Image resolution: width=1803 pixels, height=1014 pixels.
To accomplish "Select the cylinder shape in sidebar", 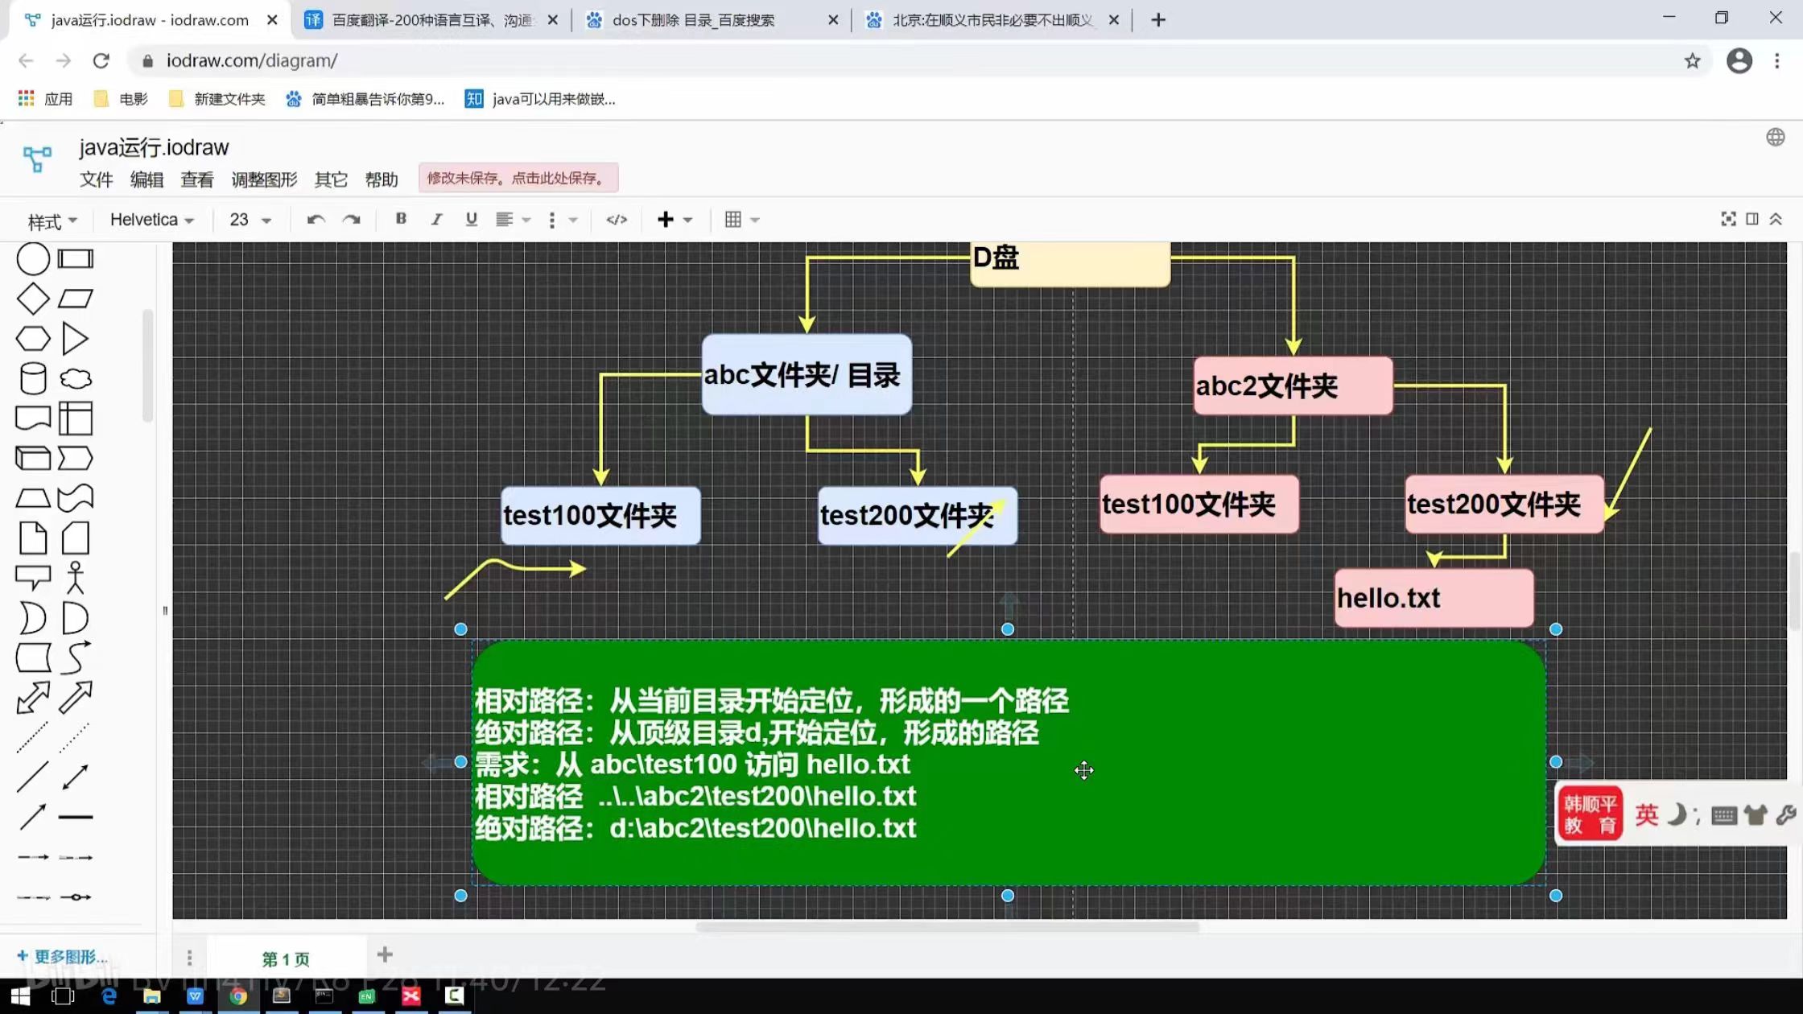I will coord(33,378).
